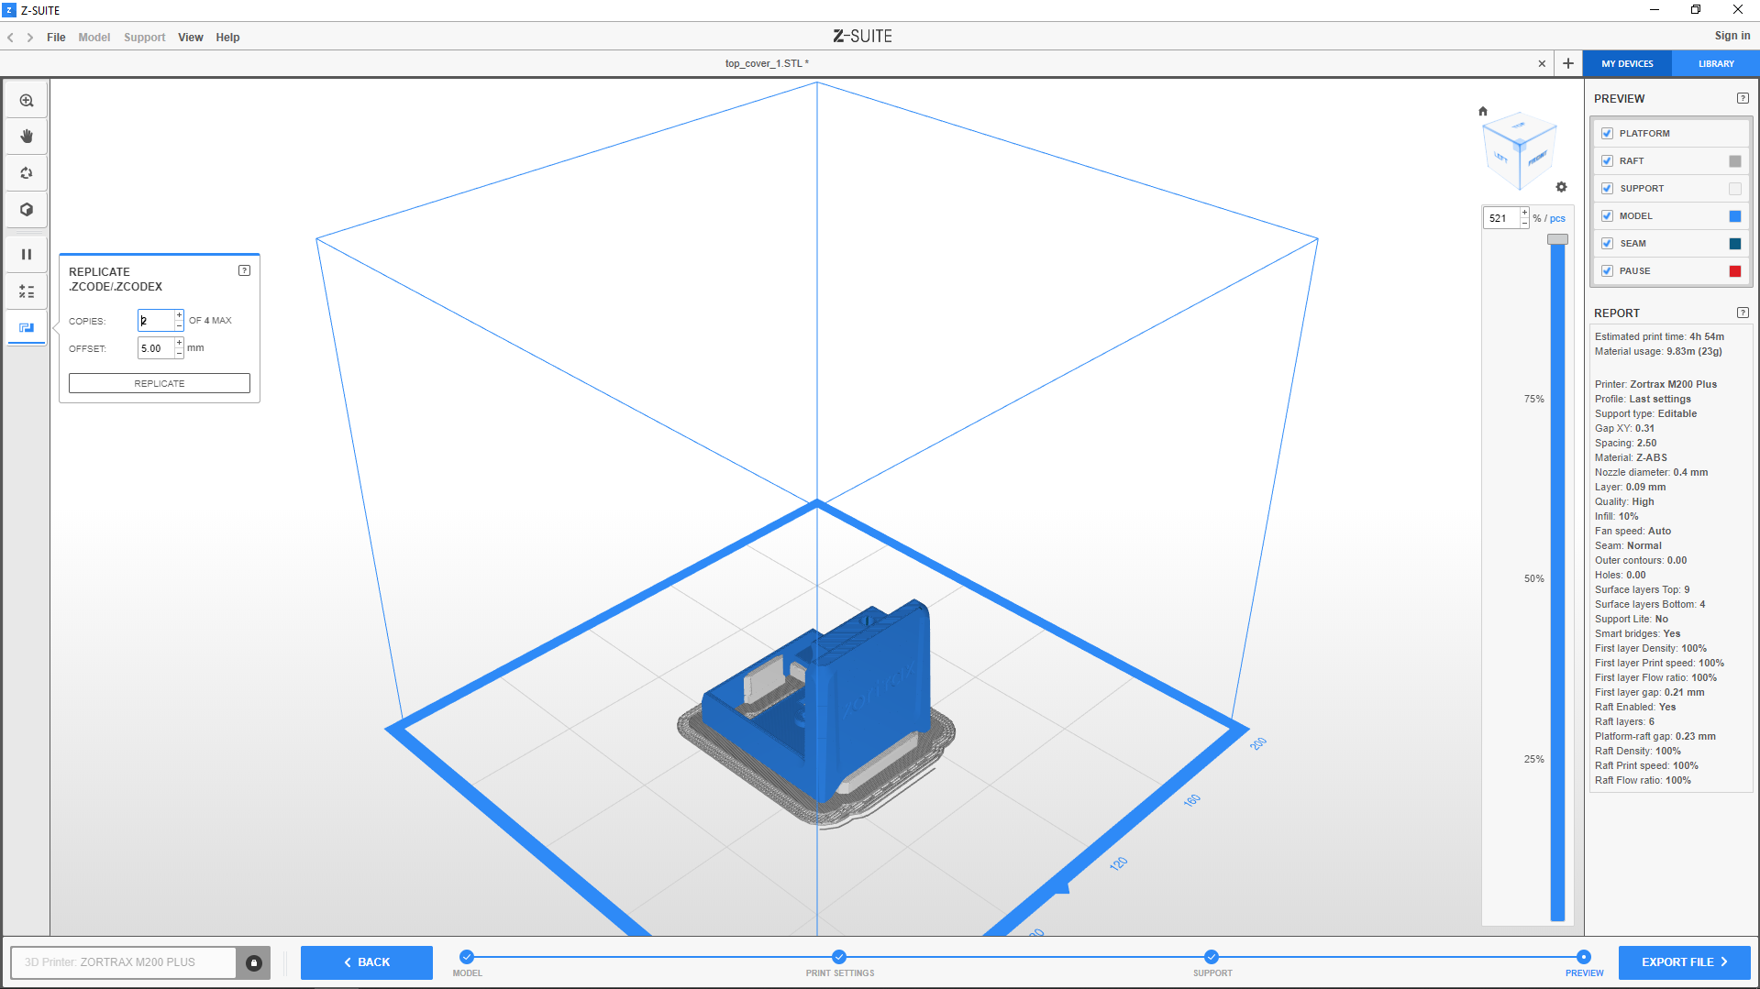This screenshot has height=989, width=1760.
Task: Click the MODEL blue color swatch
Action: click(1734, 216)
